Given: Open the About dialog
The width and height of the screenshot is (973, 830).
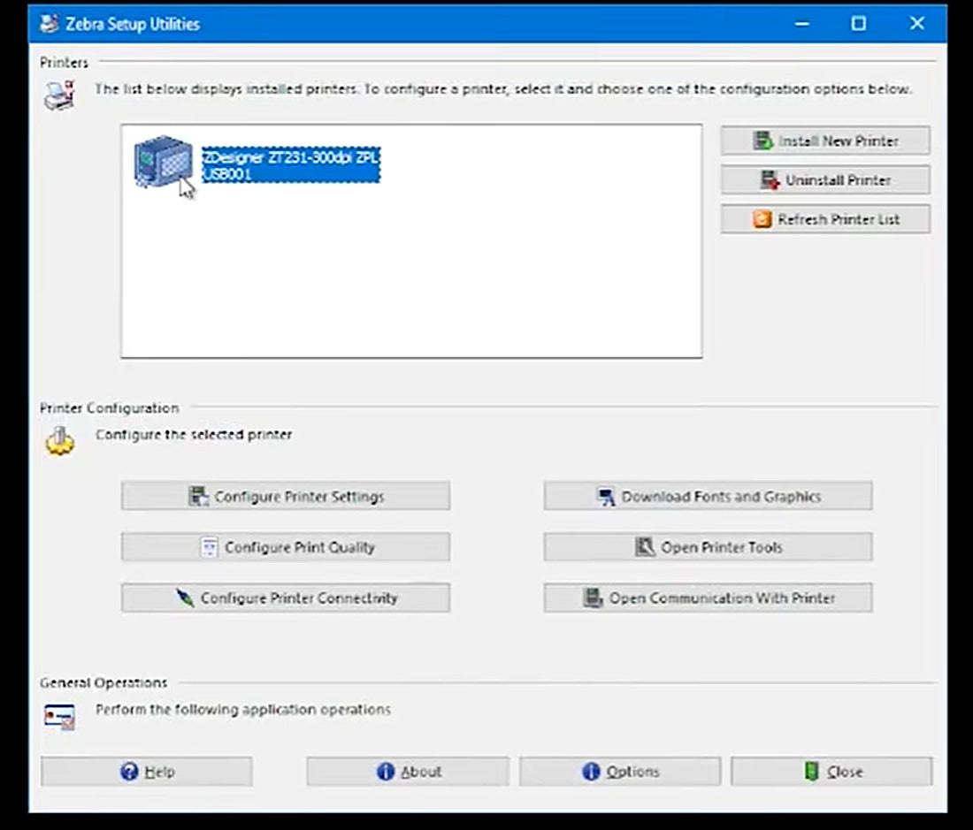Looking at the screenshot, I should click(408, 771).
